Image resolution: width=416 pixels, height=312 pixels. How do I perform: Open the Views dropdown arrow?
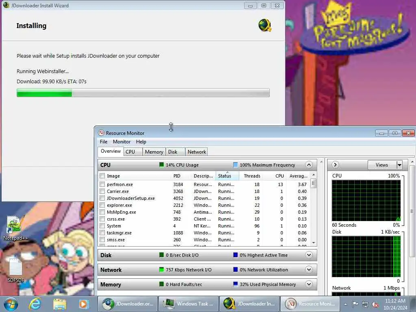point(399,165)
